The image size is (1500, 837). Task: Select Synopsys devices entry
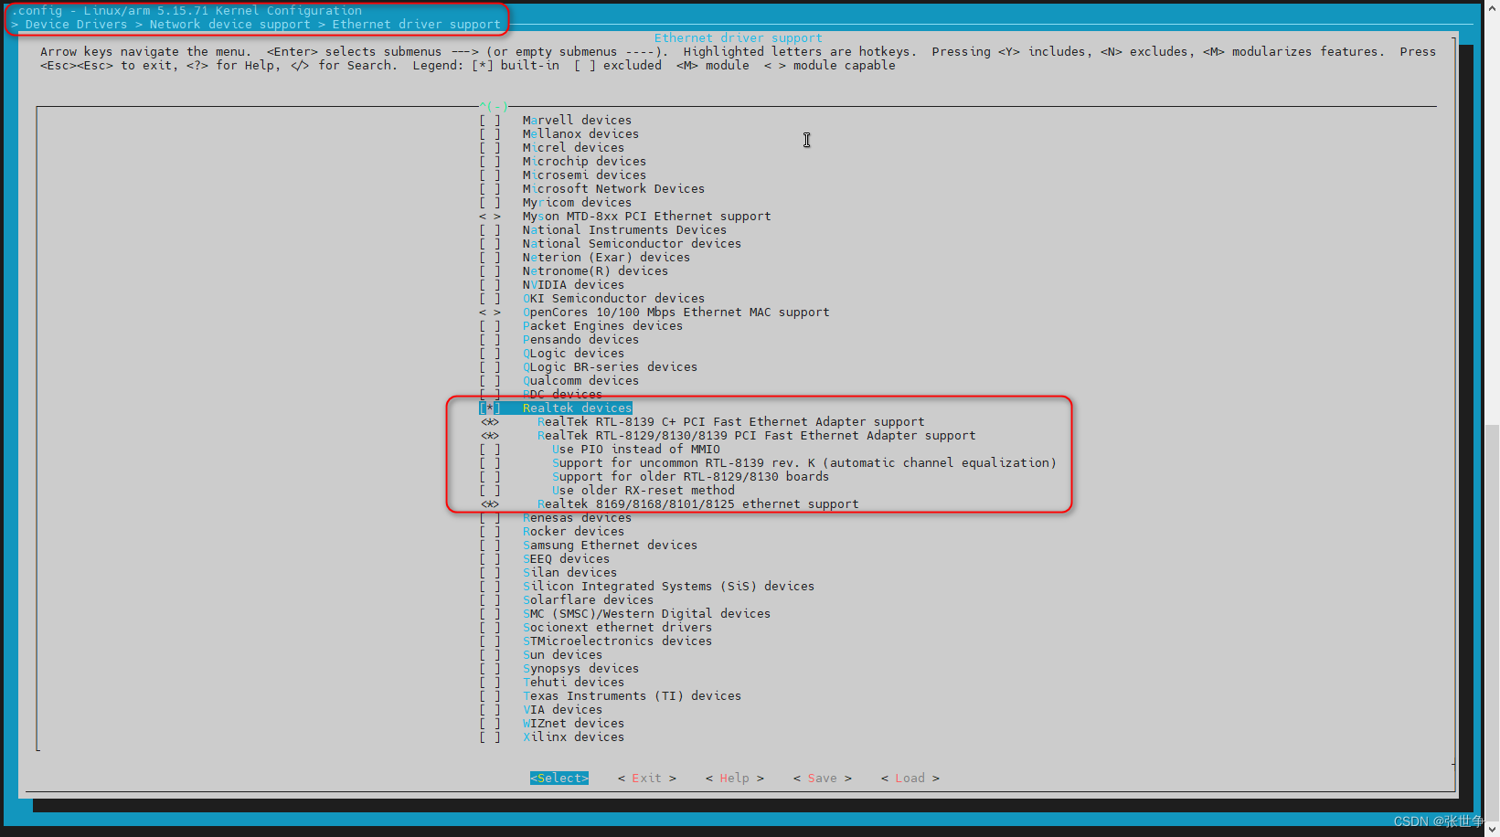pyautogui.click(x=580, y=669)
